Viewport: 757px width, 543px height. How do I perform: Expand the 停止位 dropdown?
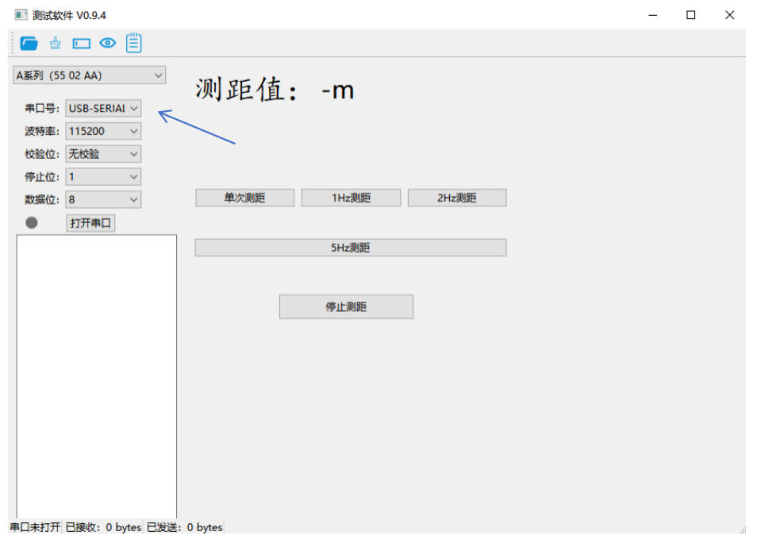(103, 177)
